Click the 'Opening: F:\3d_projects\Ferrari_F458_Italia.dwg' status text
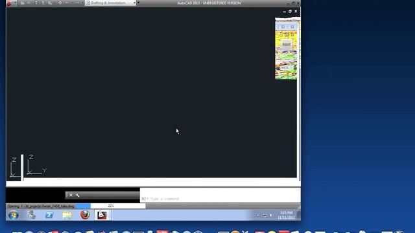Image resolution: width=415 pixels, height=233 pixels. pos(41,206)
